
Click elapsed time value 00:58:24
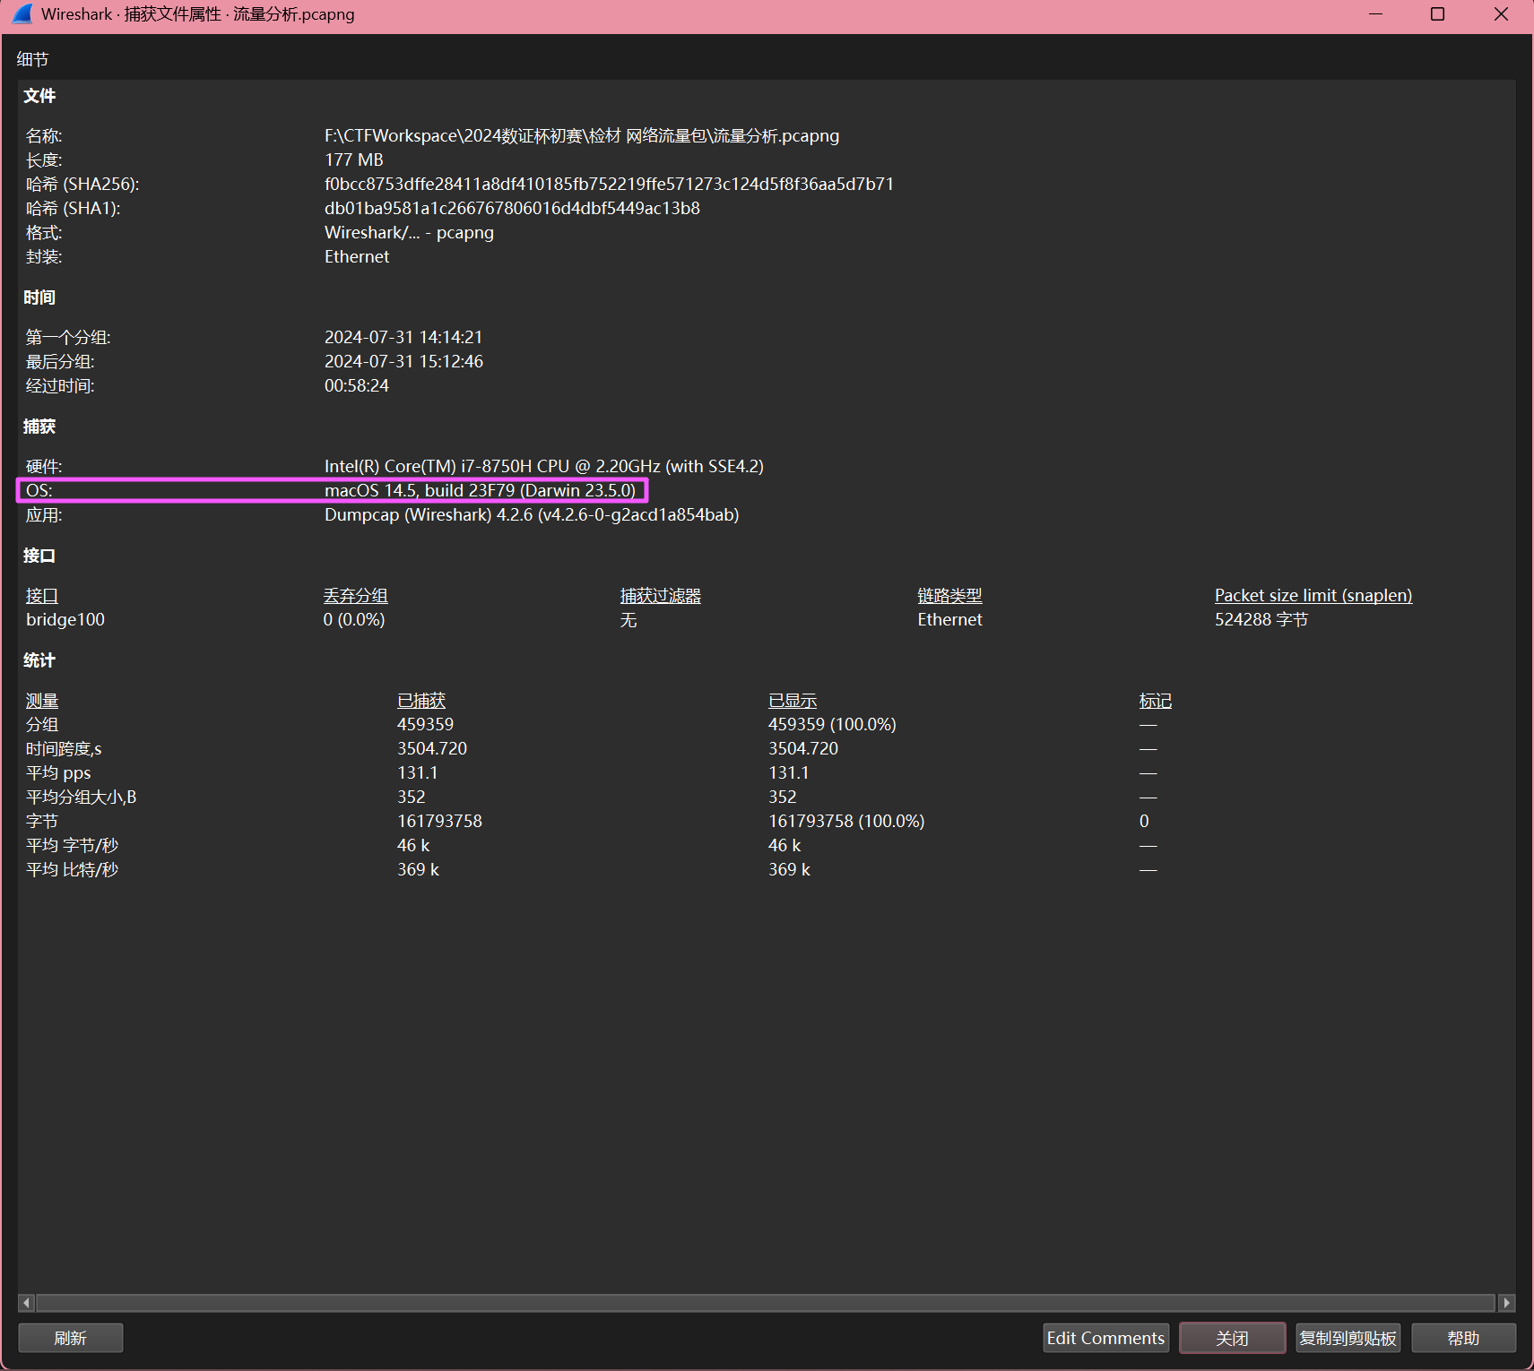pyautogui.click(x=357, y=385)
